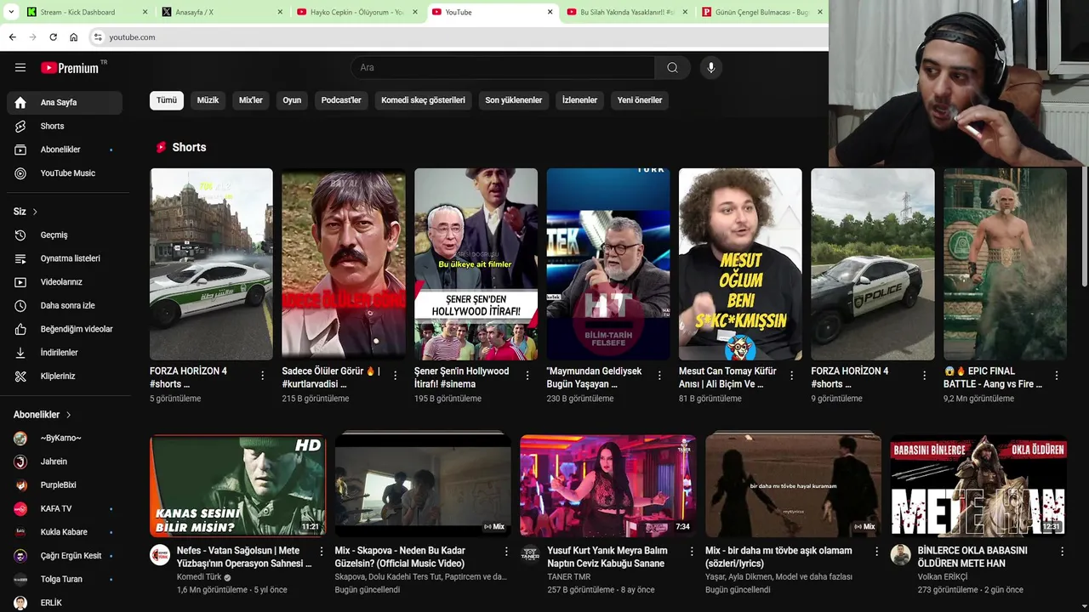The height and width of the screenshot is (612, 1089).
Task: Open Shorts in sidebar
Action: (x=65, y=126)
